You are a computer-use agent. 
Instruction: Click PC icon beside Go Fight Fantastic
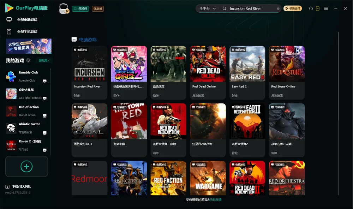44,98
